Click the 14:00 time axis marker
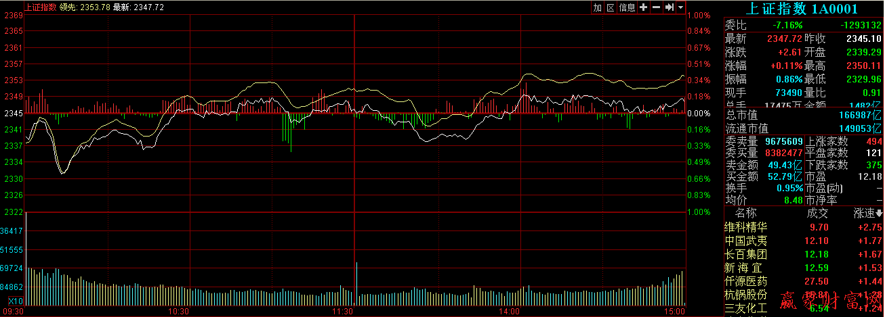Screen dimensions: 885x317 click(x=508, y=312)
